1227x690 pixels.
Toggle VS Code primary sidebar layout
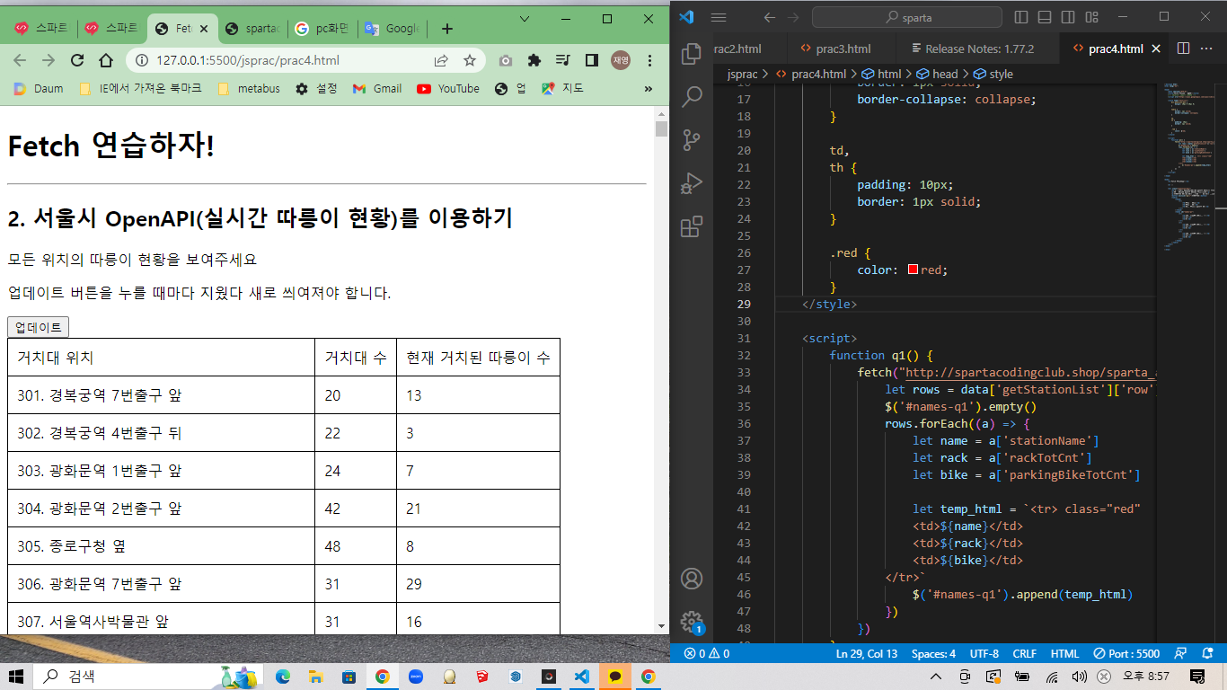pyautogui.click(x=1021, y=17)
